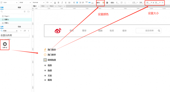Open the font size 13 dropdown
Screen dimensions: 170x92
click(49, 2)
